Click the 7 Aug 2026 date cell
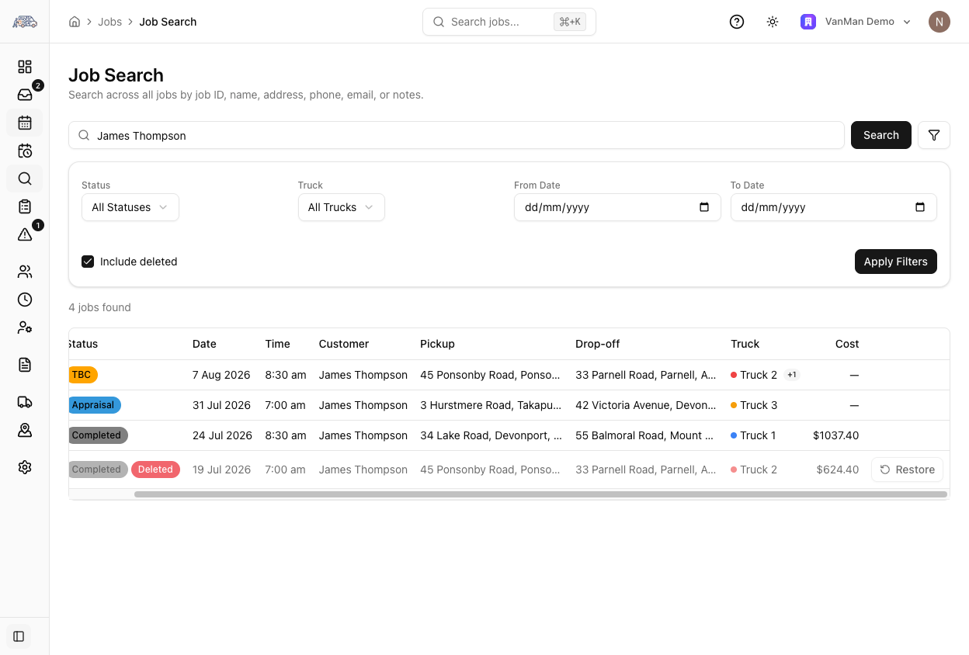969x655 pixels. (x=221, y=375)
